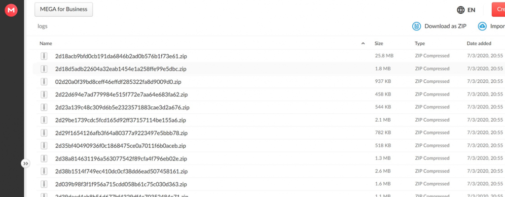The height and width of the screenshot is (197, 505).
Task: Select file 2d18acb9bfd0cb191da6846b2ad0b576b1f73e61.zip
Action: click(x=121, y=56)
